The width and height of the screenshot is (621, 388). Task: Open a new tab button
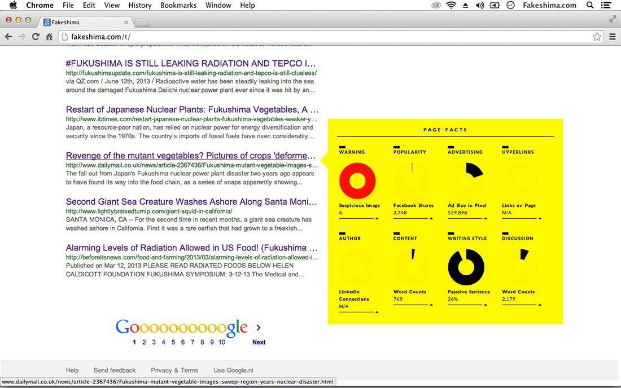click(142, 23)
